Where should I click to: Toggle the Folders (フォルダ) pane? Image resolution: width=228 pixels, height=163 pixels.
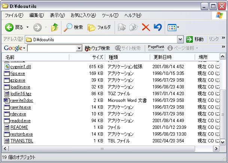pos(99,27)
